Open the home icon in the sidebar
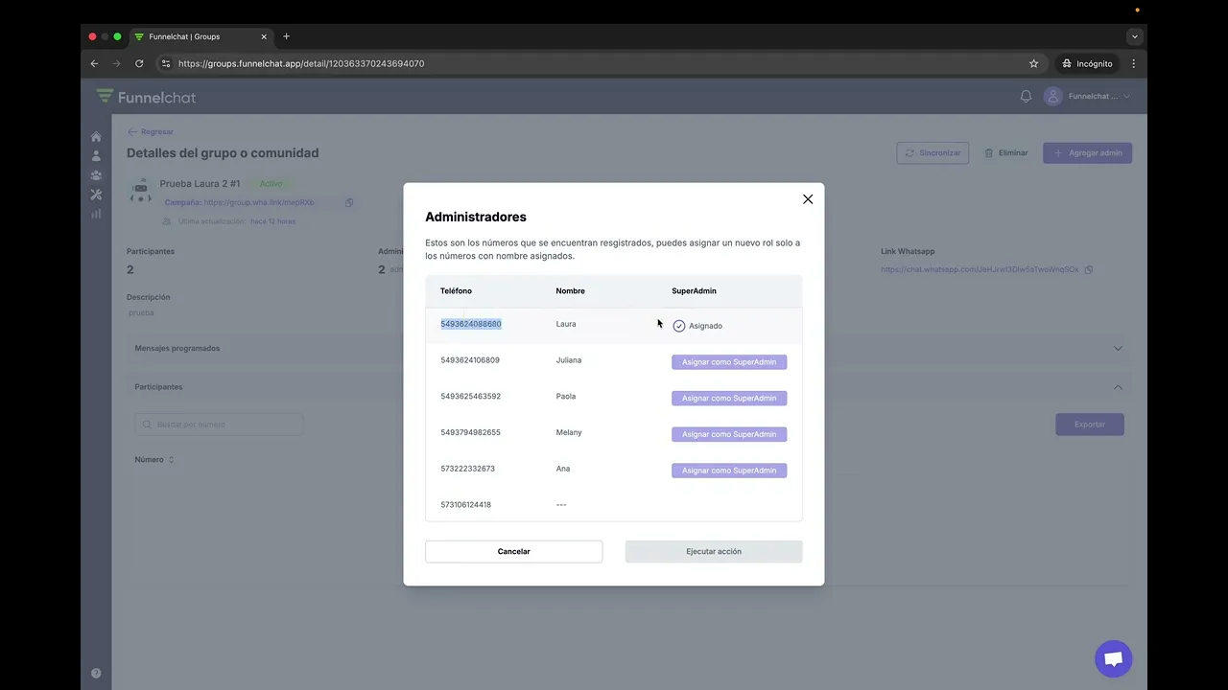This screenshot has height=690, width=1228. point(96,137)
